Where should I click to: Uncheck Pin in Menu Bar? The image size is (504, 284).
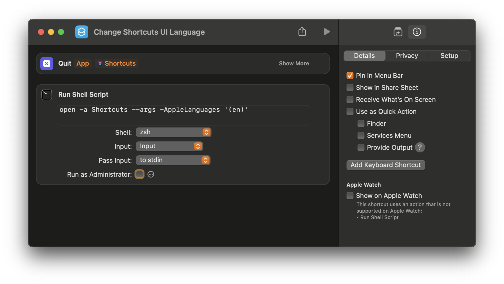(350, 76)
